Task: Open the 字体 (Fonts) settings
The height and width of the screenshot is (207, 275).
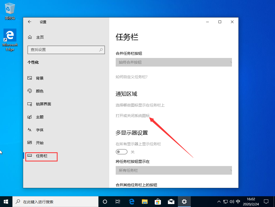Action: point(40,130)
